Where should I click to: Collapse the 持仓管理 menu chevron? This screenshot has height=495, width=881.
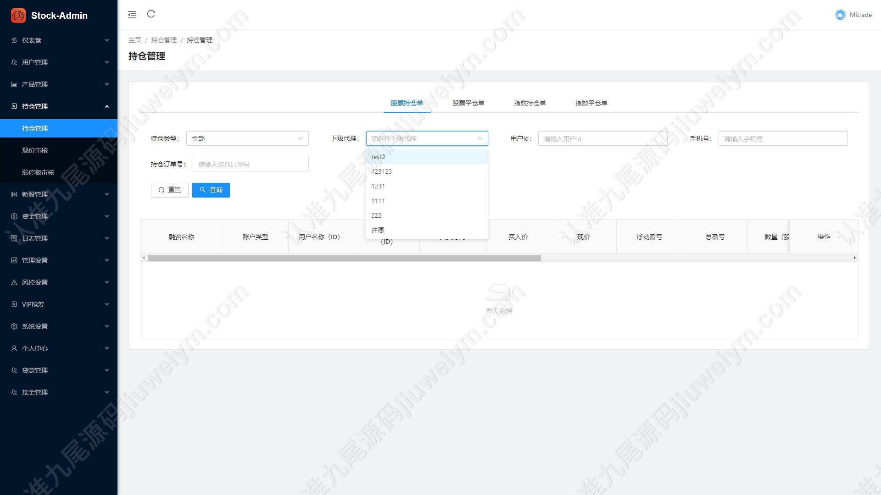point(107,106)
